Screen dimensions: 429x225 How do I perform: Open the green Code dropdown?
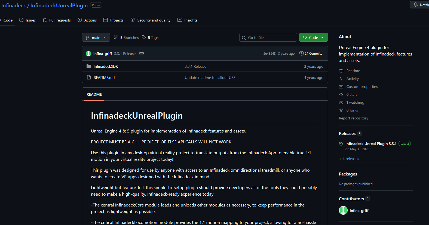pyautogui.click(x=314, y=38)
